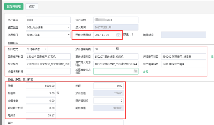Image resolution: width=214 pixels, height=125 pixels.
Task: Open the calendar picker for 开始使用日期
Action: 118,35
